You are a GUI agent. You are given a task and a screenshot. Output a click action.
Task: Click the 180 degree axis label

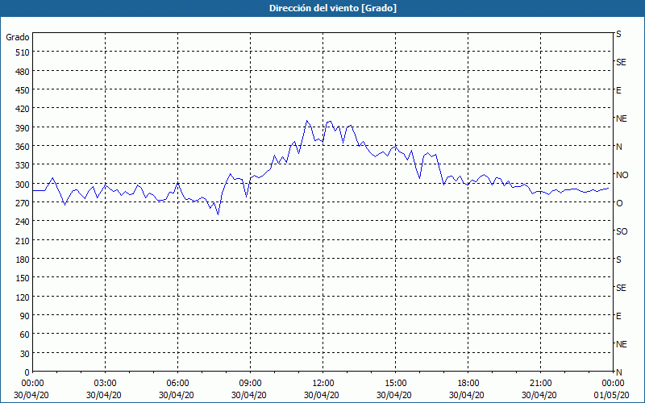point(23,260)
